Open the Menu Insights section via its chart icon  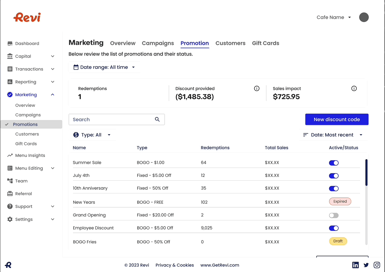tap(9, 155)
